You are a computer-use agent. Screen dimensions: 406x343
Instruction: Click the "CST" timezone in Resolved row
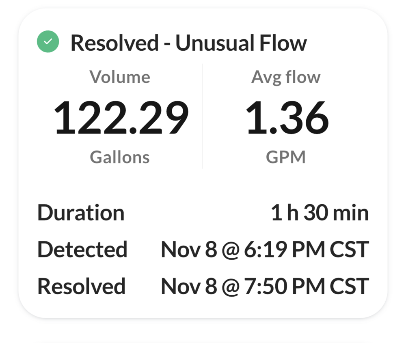click(x=349, y=286)
